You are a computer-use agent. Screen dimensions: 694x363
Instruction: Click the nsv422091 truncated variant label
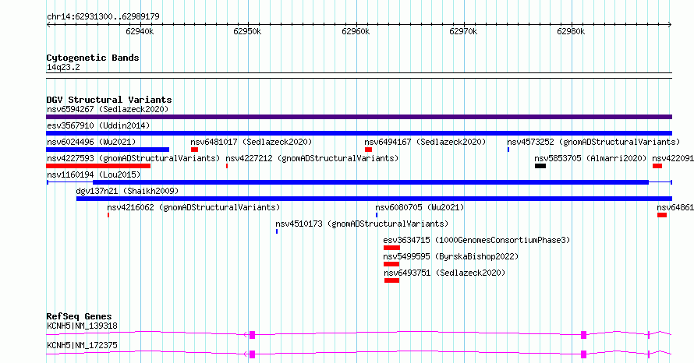[x=673, y=158]
